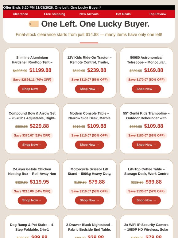
Task: Shop Now for Modern Console Table
Action: [x=90, y=145]
